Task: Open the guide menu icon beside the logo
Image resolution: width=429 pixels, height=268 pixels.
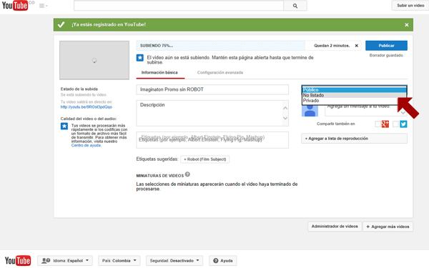Action: [43, 6]
